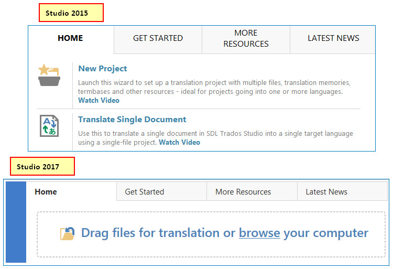This screenshot has width=393, height=269.
Task: Open the uppercase LATEST NEWS tab
Action: coord(333,38)
